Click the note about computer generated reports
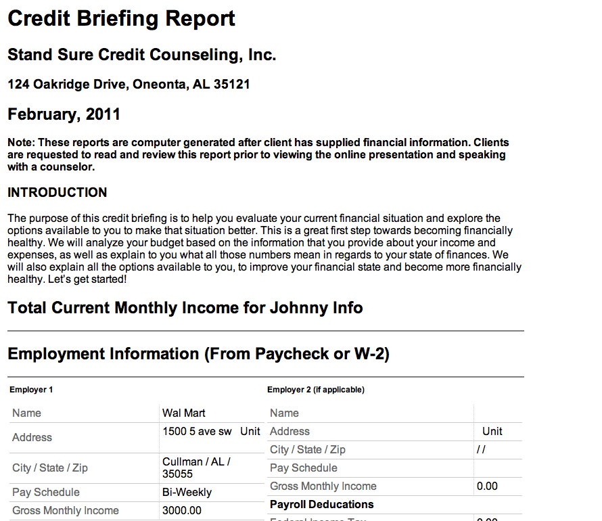Image resolution: width=602 pixels, height=521 pixels. [x=258, y=155]
